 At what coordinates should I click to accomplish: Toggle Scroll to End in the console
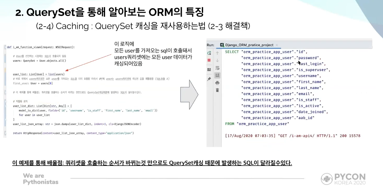click(x=217, y=75)
